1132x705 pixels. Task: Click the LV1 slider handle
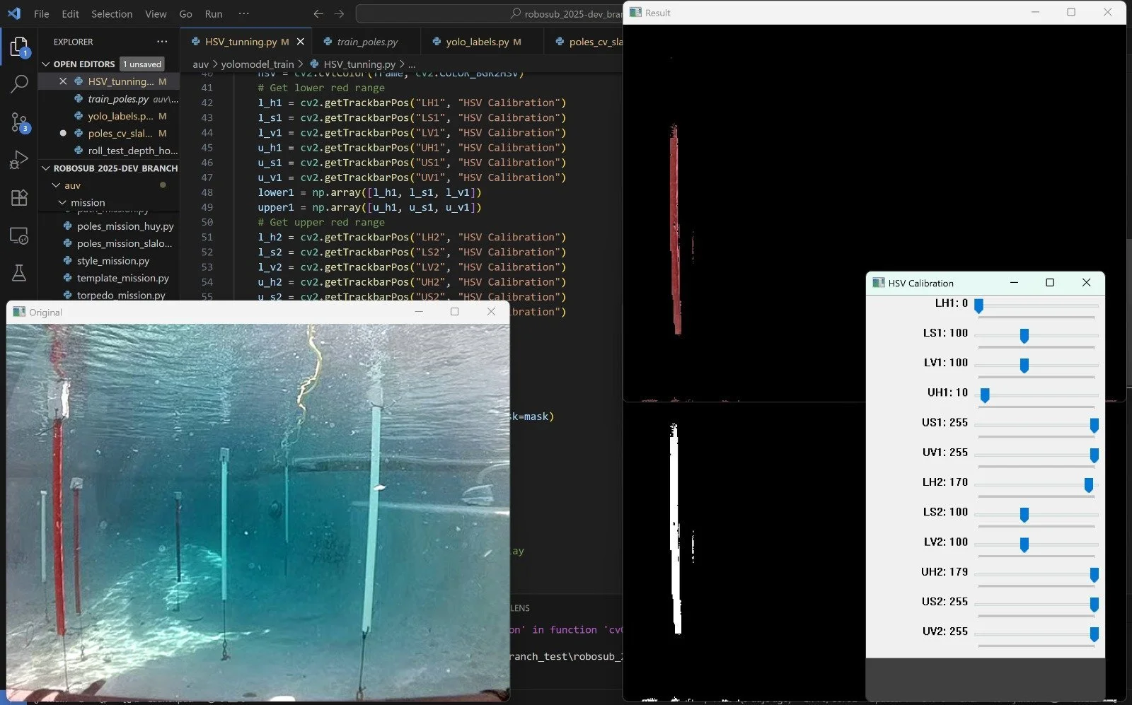pos(1024,366)
